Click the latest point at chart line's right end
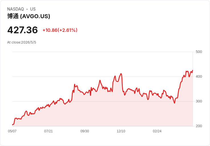Screen dimensions: 210x146 pos(193,70)
